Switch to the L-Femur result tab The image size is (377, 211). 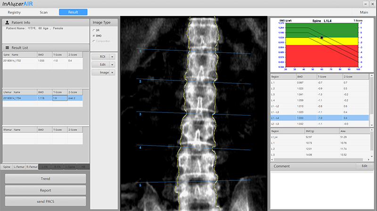tap(19, 167)
